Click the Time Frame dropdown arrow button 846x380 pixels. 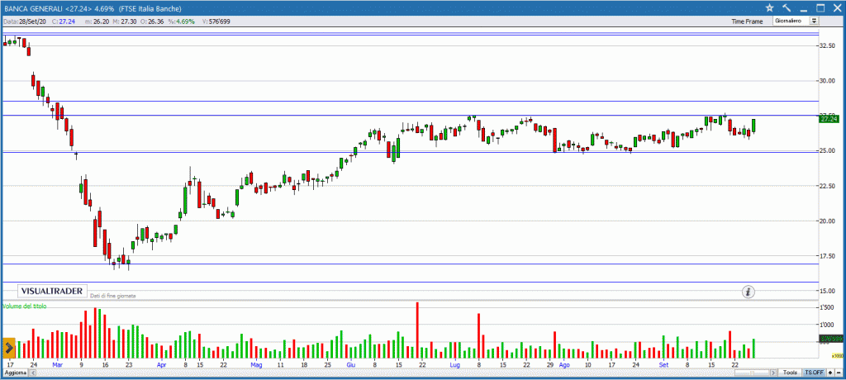814,21
